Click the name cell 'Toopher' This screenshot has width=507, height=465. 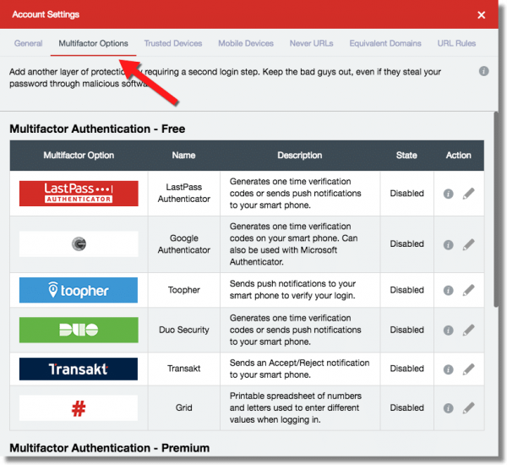click(x=184, y=290)
